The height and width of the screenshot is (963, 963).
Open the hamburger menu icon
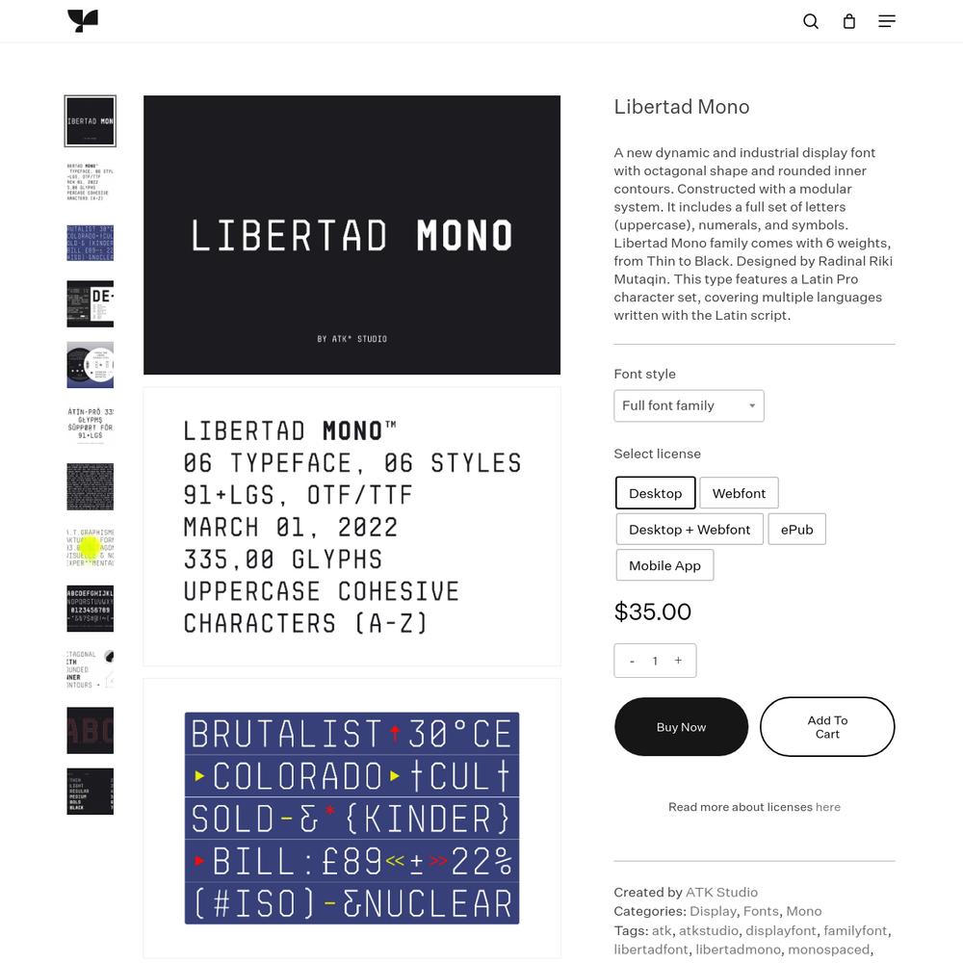click(886, 21)
